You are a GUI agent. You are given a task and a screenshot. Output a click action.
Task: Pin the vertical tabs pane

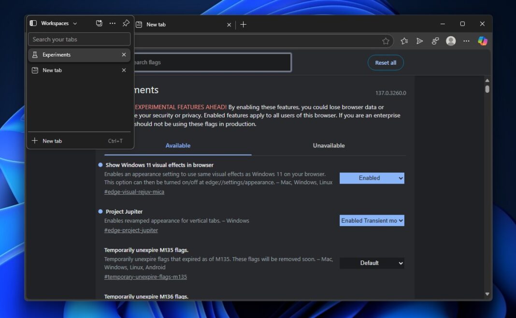pyautogui.click(x=126, y=23)
